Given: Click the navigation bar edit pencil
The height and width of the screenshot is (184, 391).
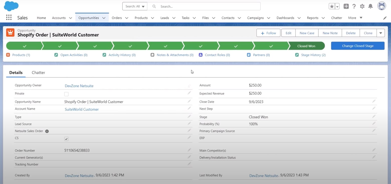Looking at the screenshot, I should click(x=385, y=18).
